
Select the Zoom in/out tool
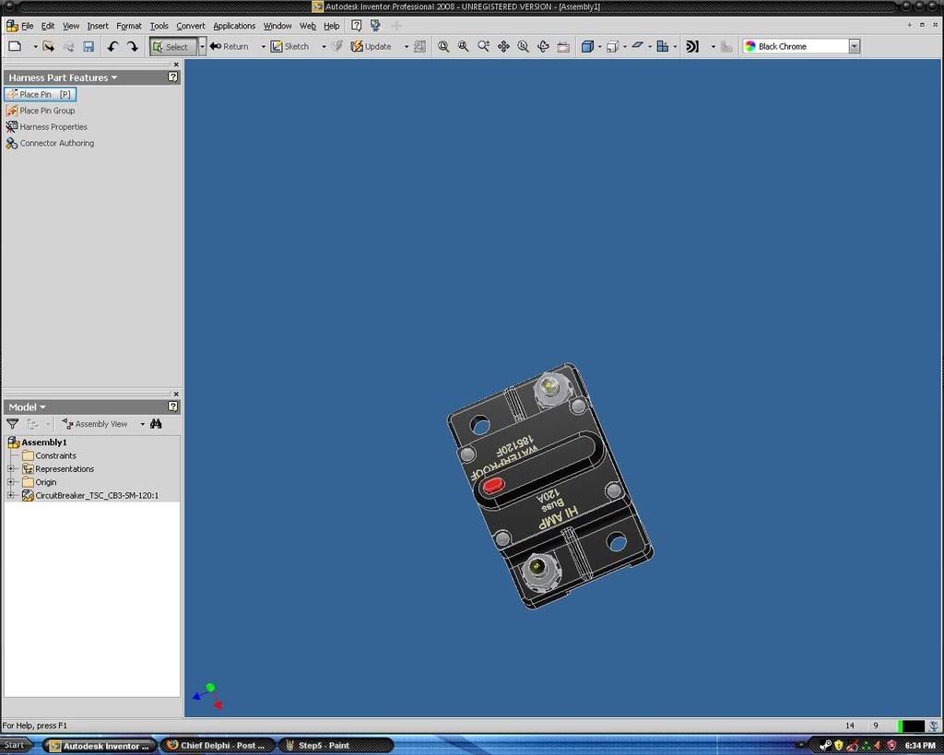tap(483, 46)
